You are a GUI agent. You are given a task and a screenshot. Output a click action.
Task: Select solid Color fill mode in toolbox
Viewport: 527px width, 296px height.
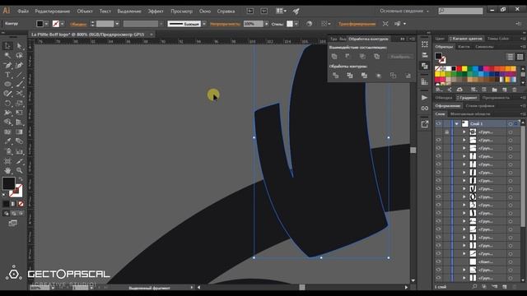tap(6, 204)
